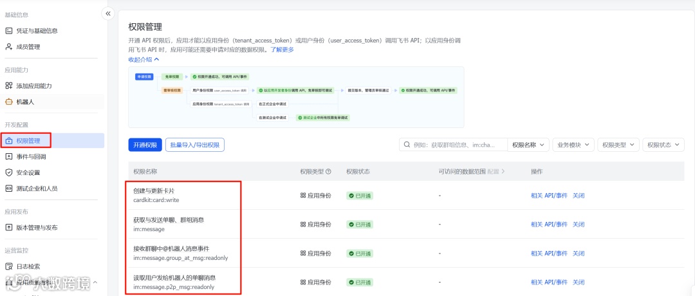Click the 事件与回调 sidebar icon
This screenshot has height=296, width=695.
8,156
